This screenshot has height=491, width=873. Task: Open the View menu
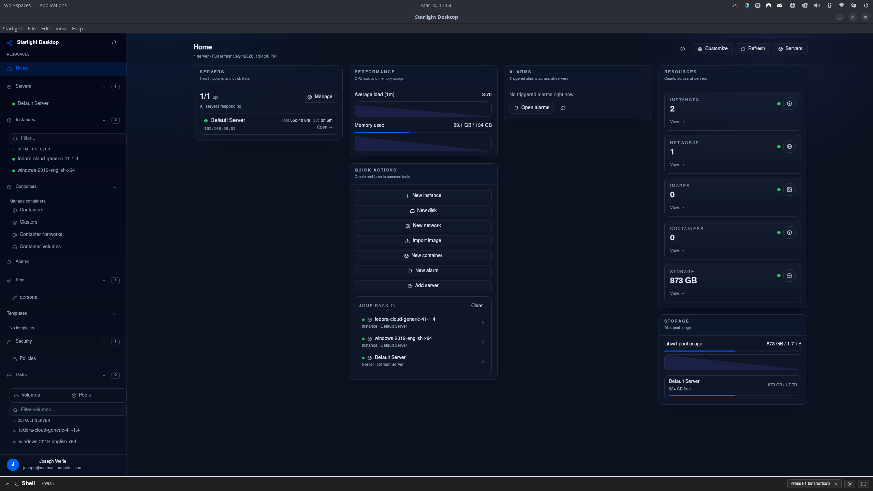tap(61, 29)
